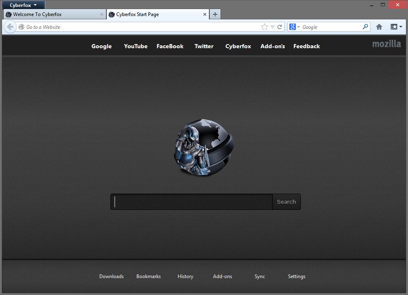Image resolution: width=408 pixels, height=295 pixels.
Task: Expand the Cyberfox application menu button
Action: (23, 5)
